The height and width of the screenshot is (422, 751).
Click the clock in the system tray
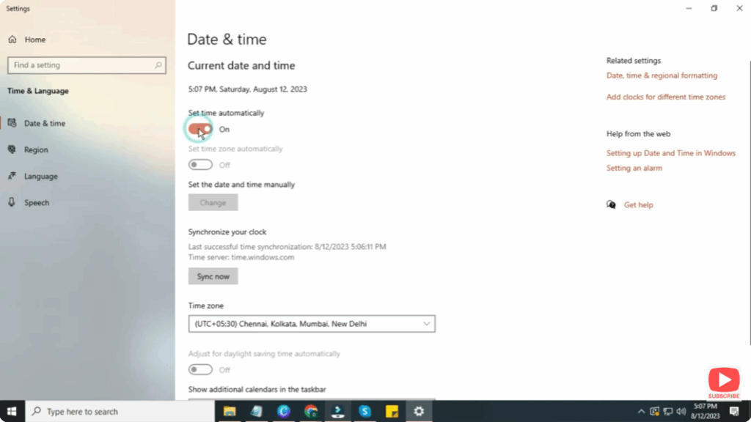[x=704, y=411]
